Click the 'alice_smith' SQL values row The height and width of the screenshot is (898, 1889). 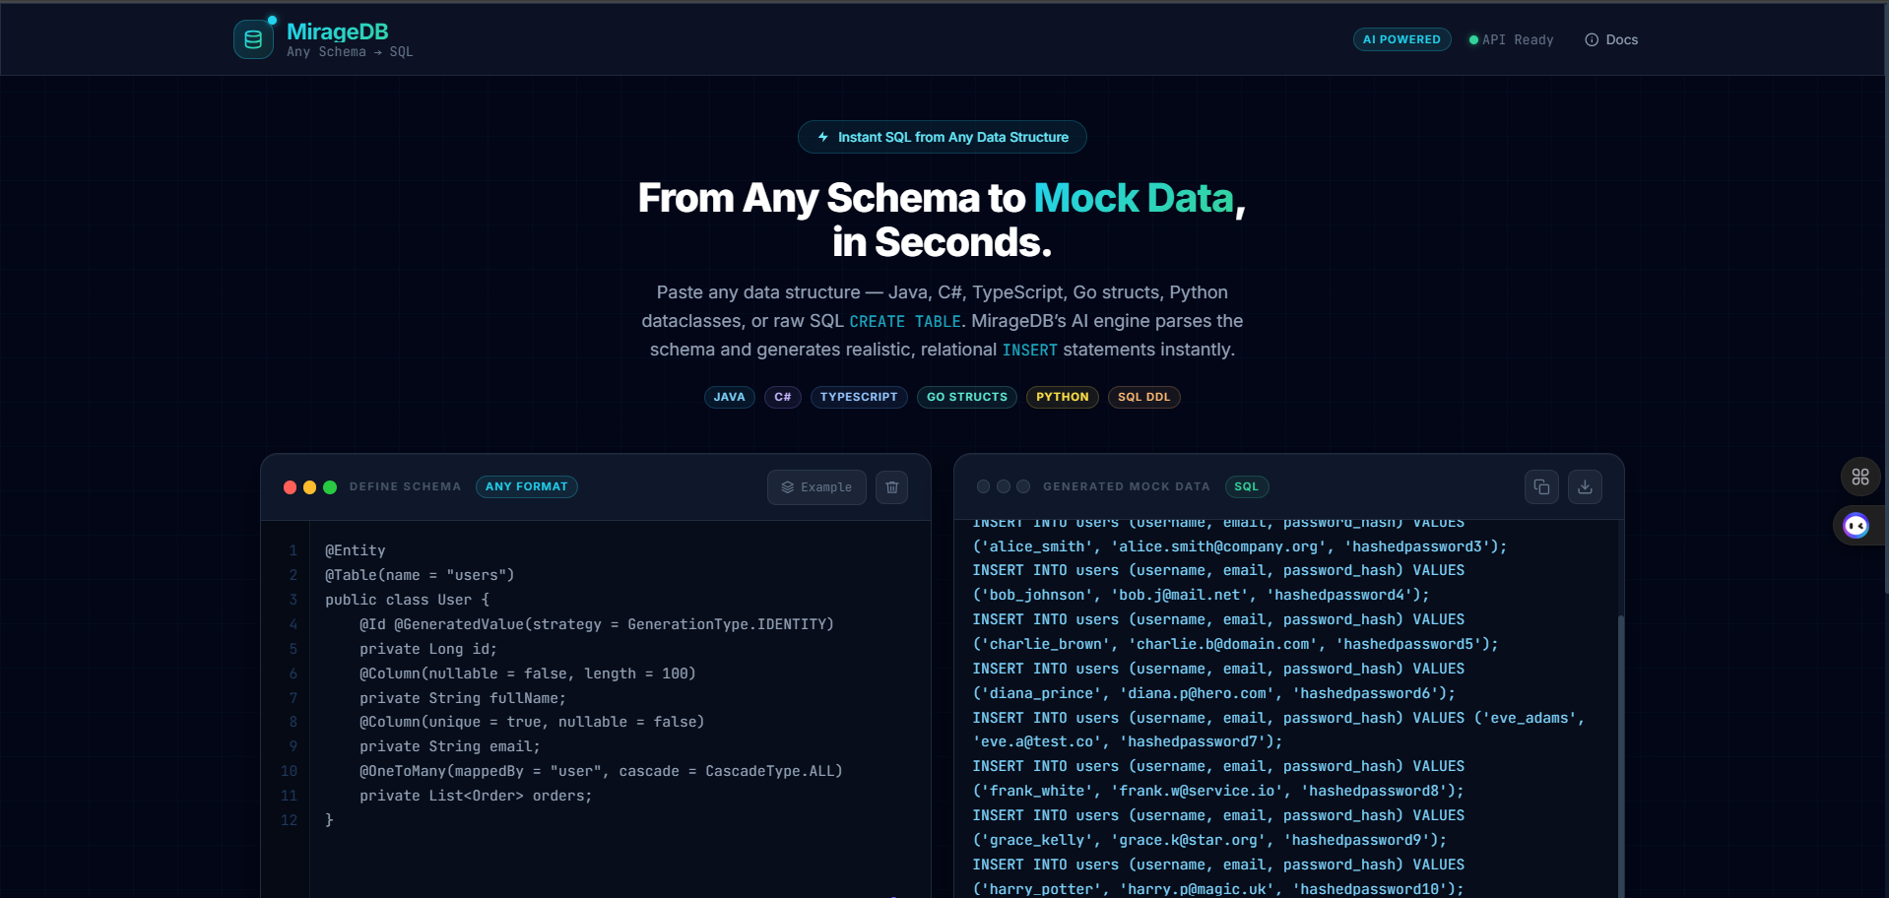tap(1240, 546)
